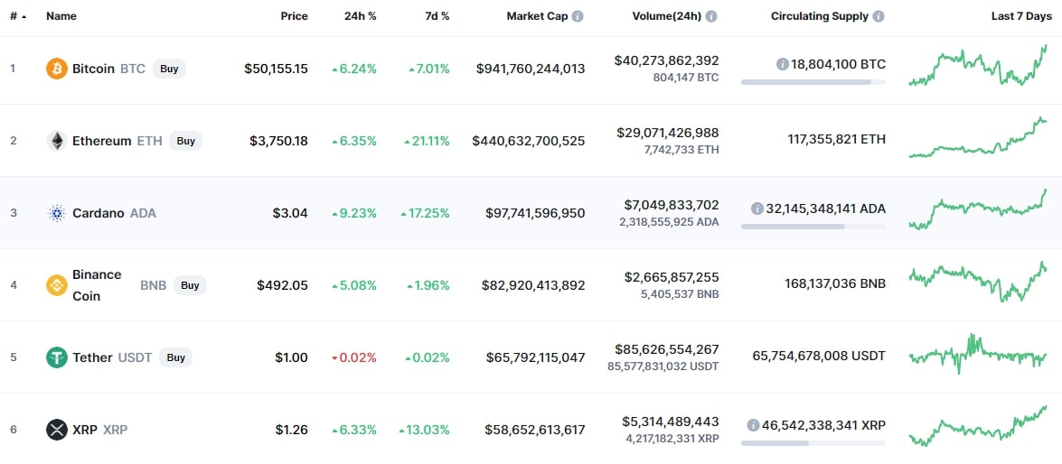The image size is (1062, 464).
Task: Click Cardano 24h change 9.23%
Action: (358, 214)
